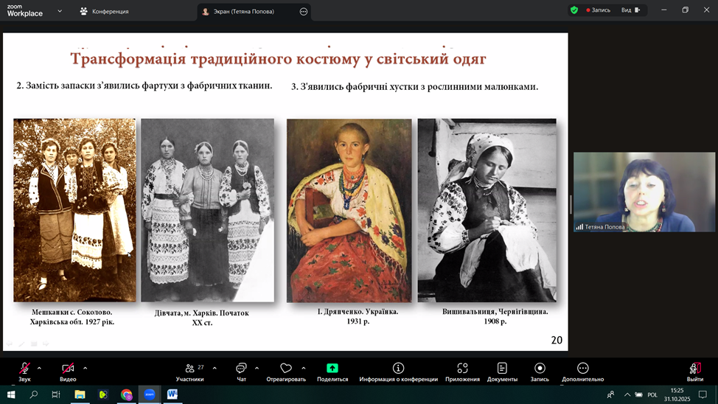Switch to the Conference tab
The height and width of the screenshot is (404, 718).
pyautogui.click(x=104, y=12)
